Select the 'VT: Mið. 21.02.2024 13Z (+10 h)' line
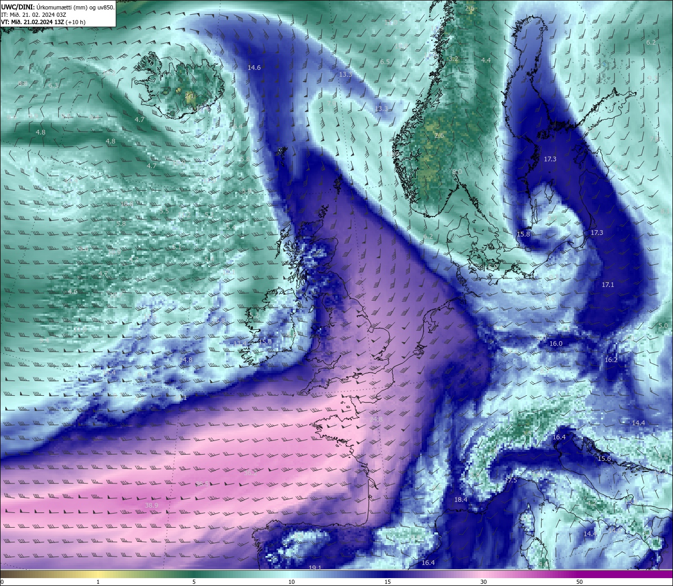This screenshot has width=673, height=586. 43,22
